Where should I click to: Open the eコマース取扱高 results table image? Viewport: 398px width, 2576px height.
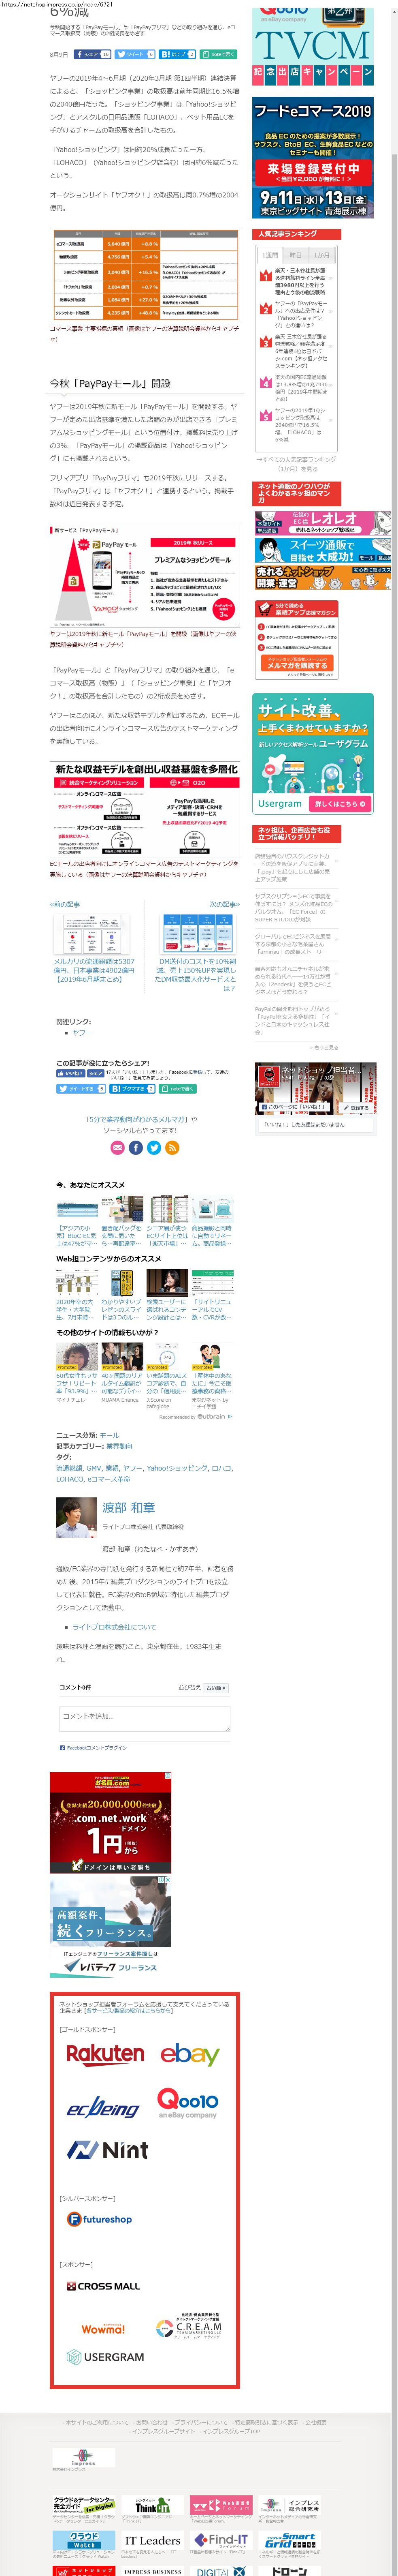click(x=144, y=275)
